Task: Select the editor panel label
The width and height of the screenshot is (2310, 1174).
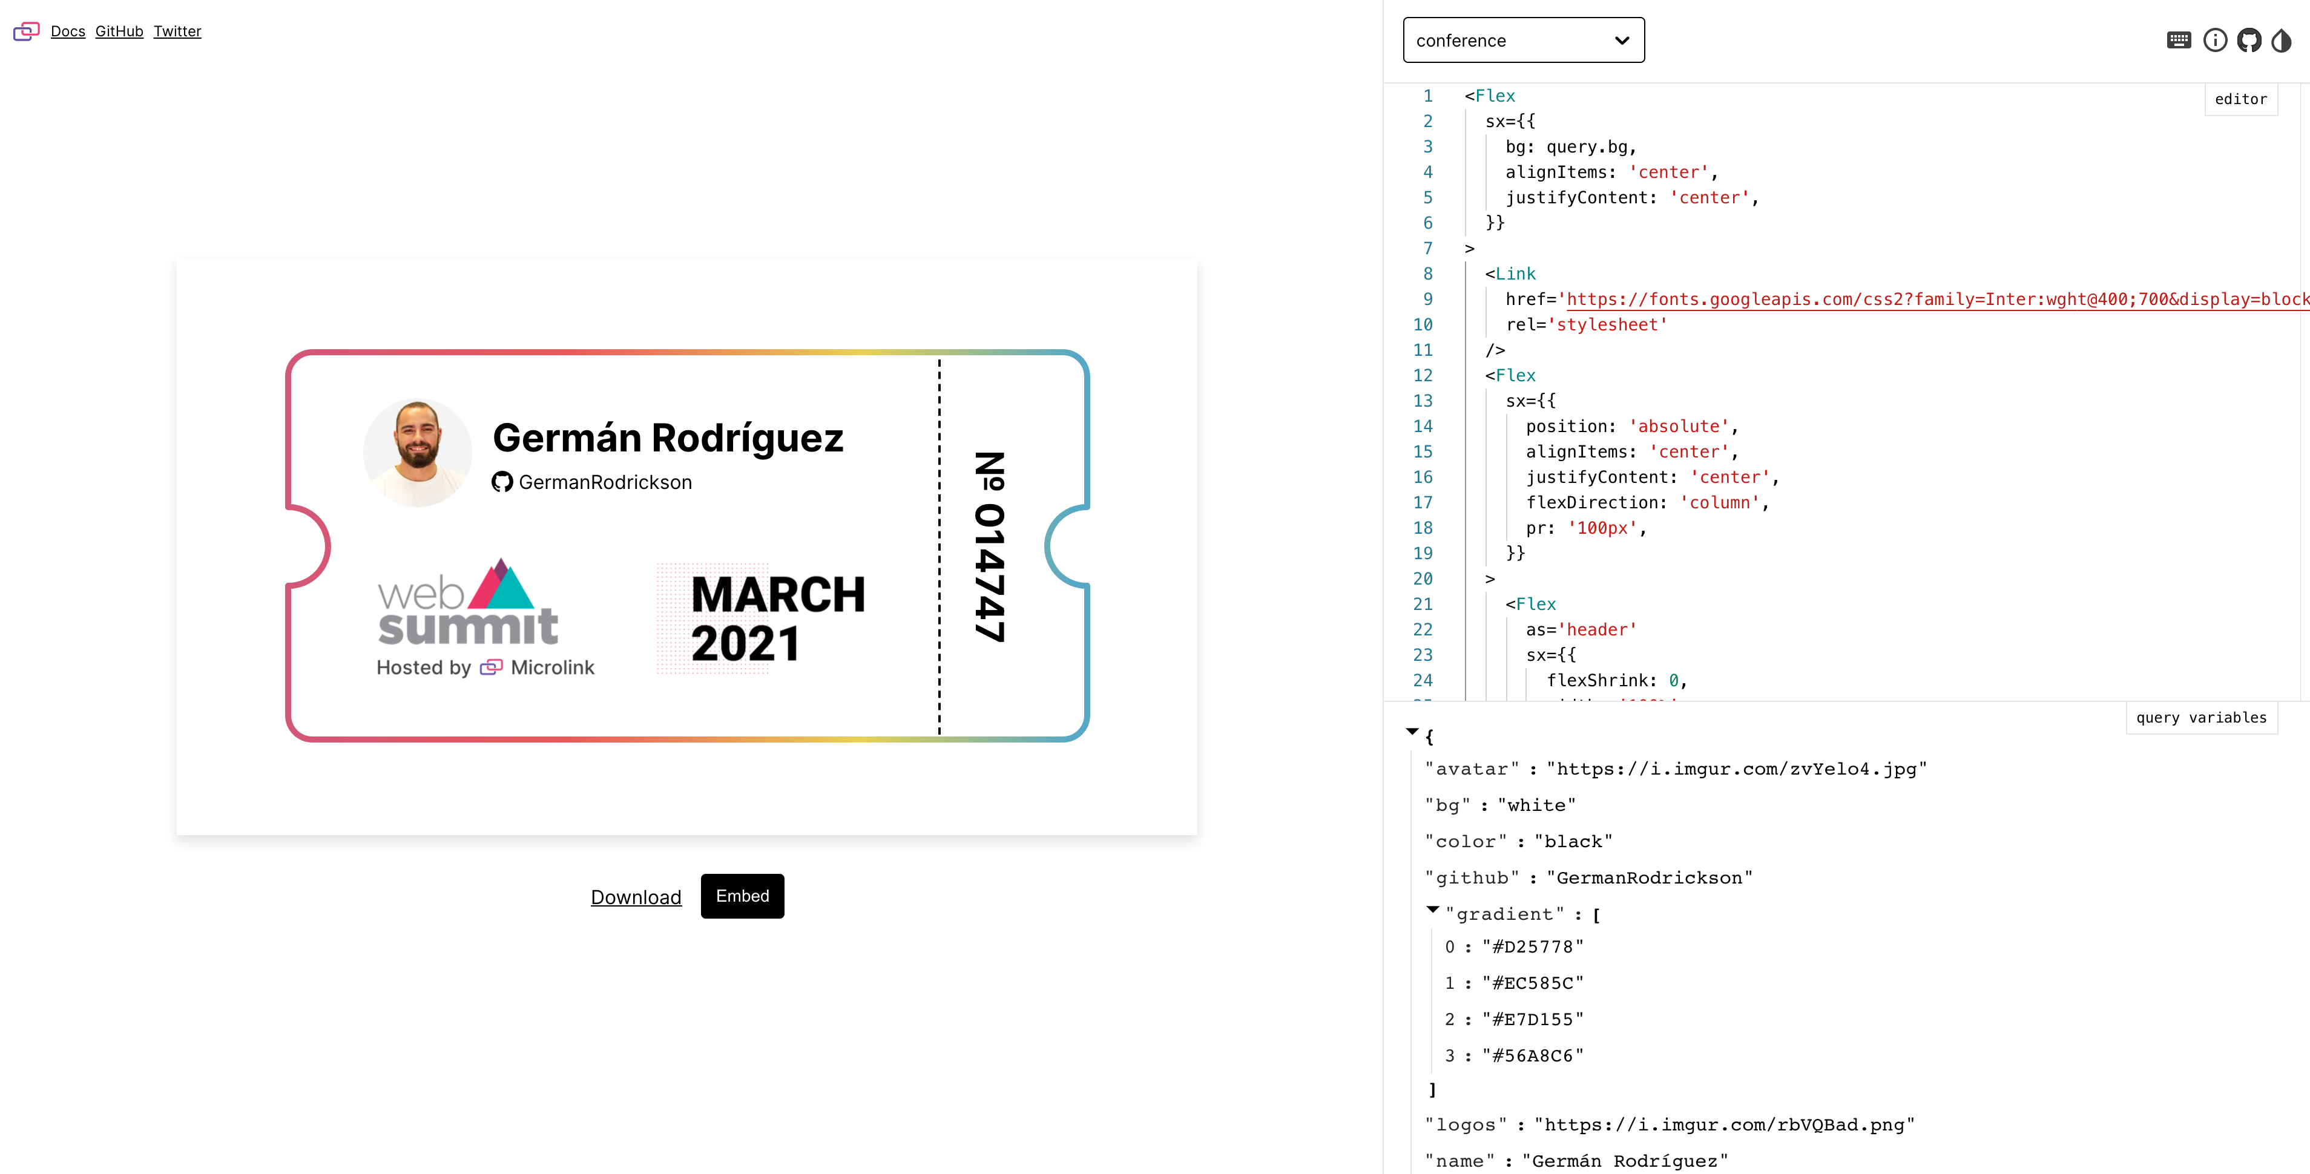Action: tap(2240, 99)
